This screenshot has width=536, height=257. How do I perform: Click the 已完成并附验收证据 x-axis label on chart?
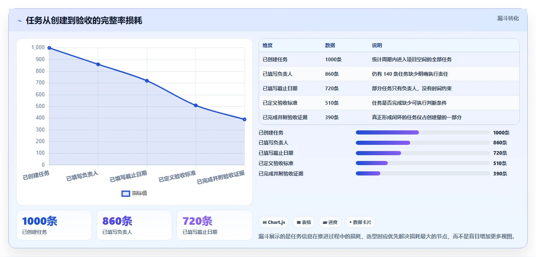click(x=221, y=177)
